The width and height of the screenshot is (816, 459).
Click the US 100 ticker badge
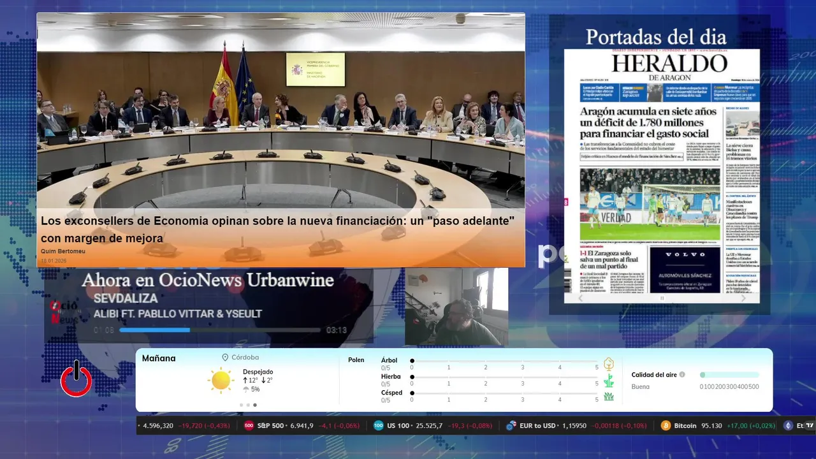pyautogui.click(x=379, y=426)
